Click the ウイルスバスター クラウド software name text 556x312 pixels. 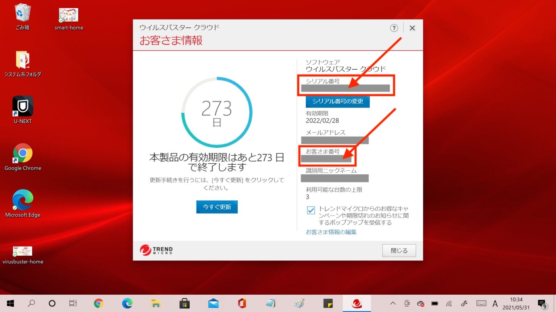pos(346,69)
